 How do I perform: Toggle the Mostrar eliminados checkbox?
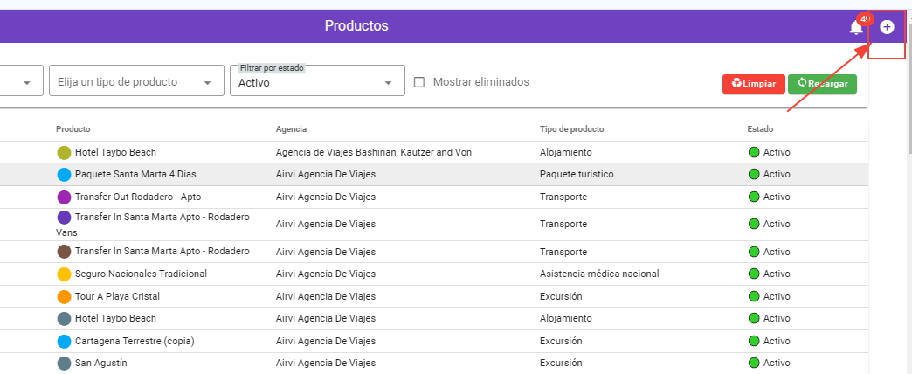[419, 82]
